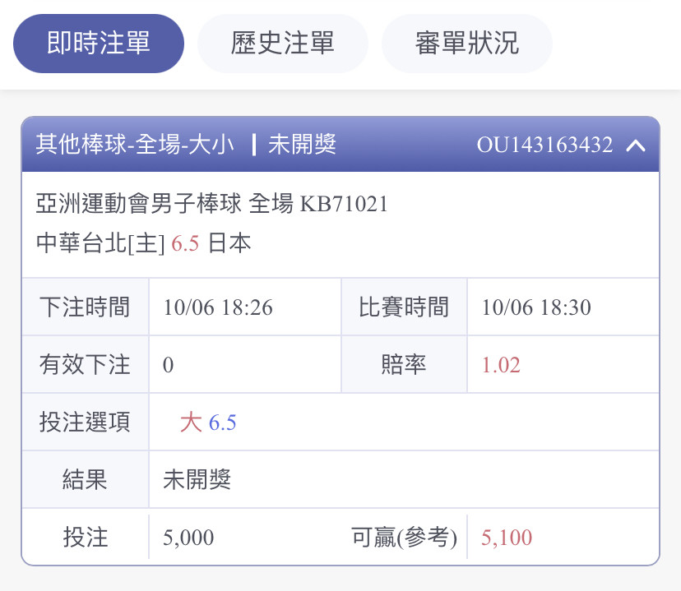The height and width of the screenshot is (591, 681).
Task: Select the match title 亞洲運動會男子棒球 全場 KB71021
Action: [211, 204]
